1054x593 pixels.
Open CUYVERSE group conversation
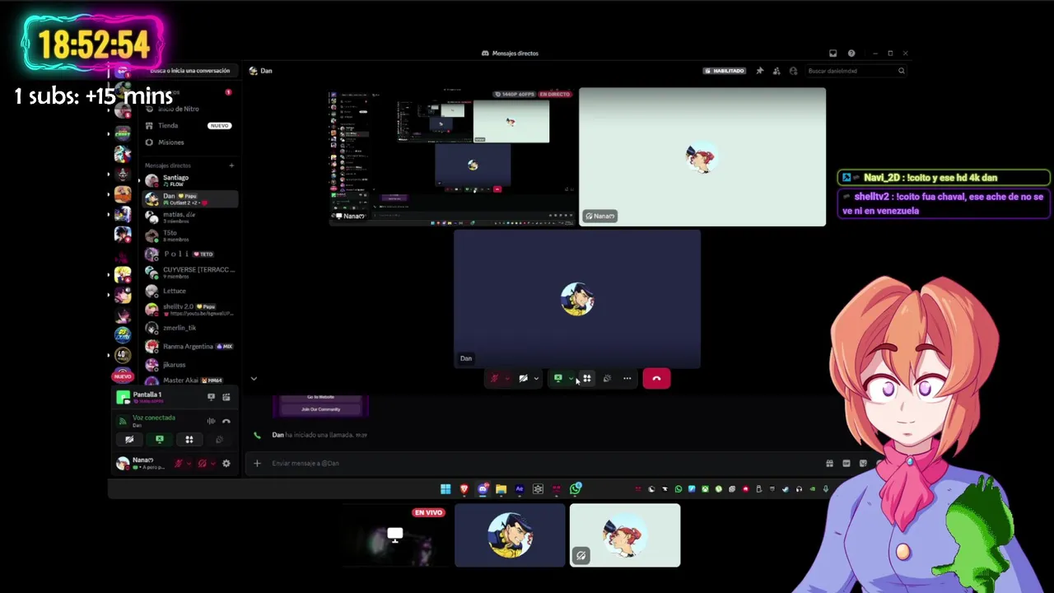coord(190,273)
